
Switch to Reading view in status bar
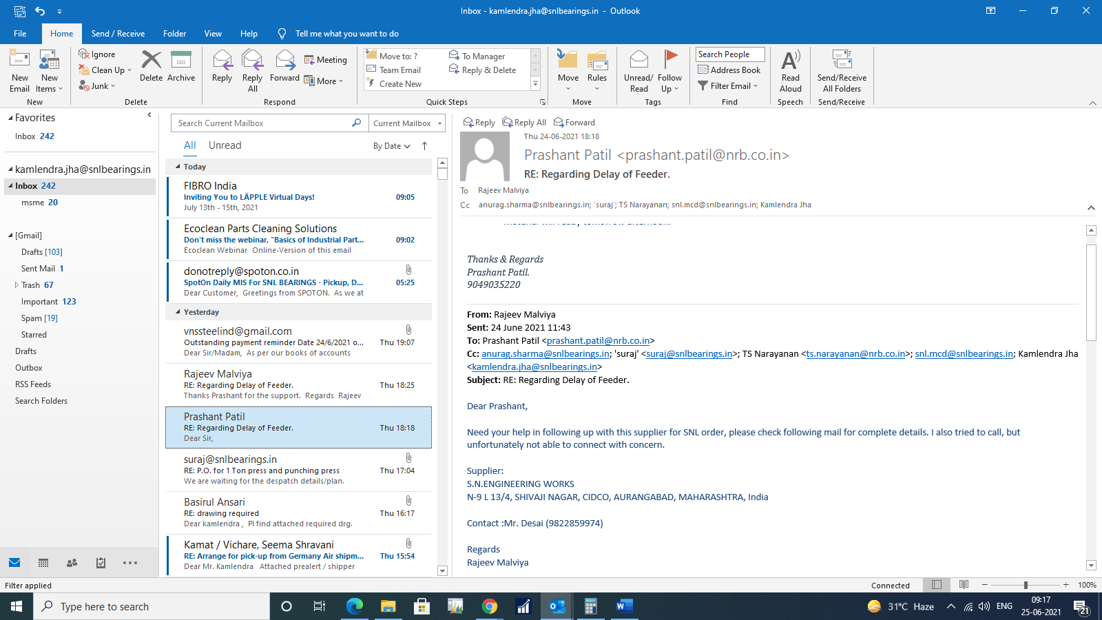click(x=964, y=585)
